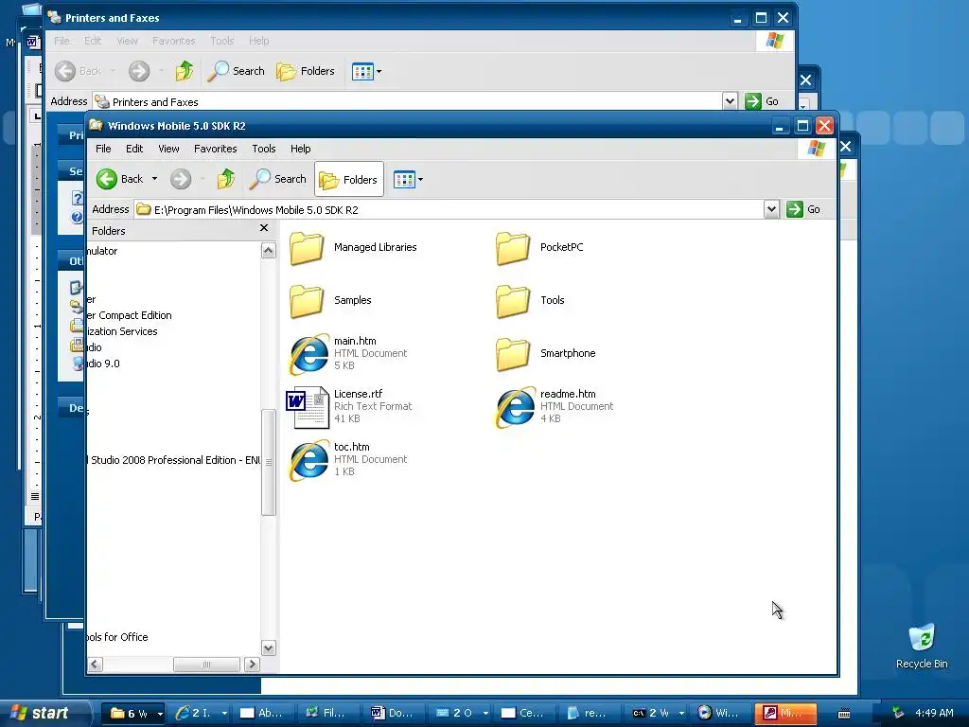Screen dimensions: 969x727
Task: Click the highlighted orange taskbar button
Action: (785, 714)
